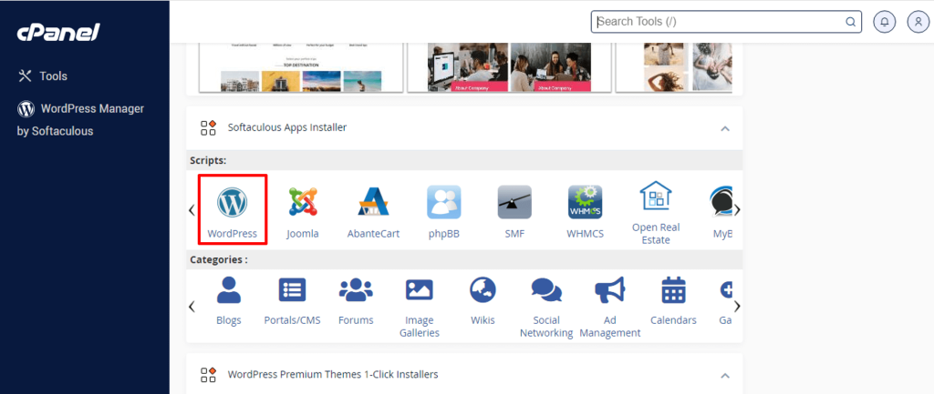Image resolution: width=934 pixels, height=394 pixels.
Task: Click WordPress Premium Themes 1-Click Installers heading
Action: pos(333,374)
